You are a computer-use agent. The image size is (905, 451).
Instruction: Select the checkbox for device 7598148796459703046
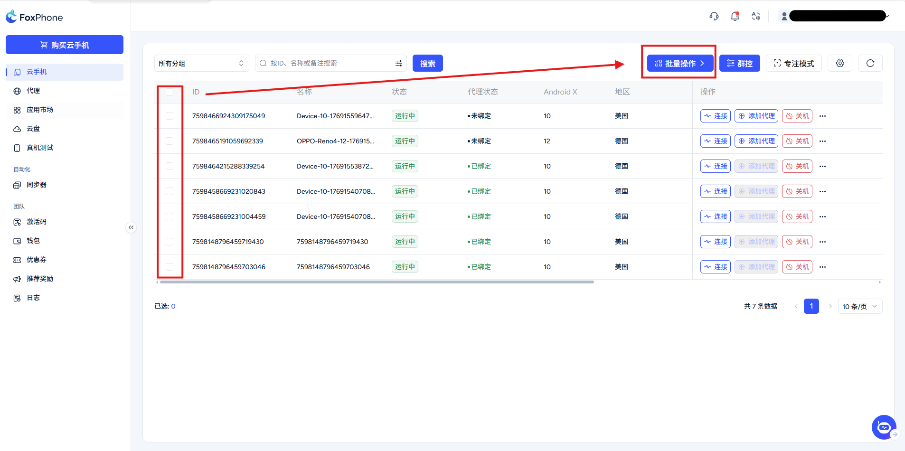click(x=170, y=267)
